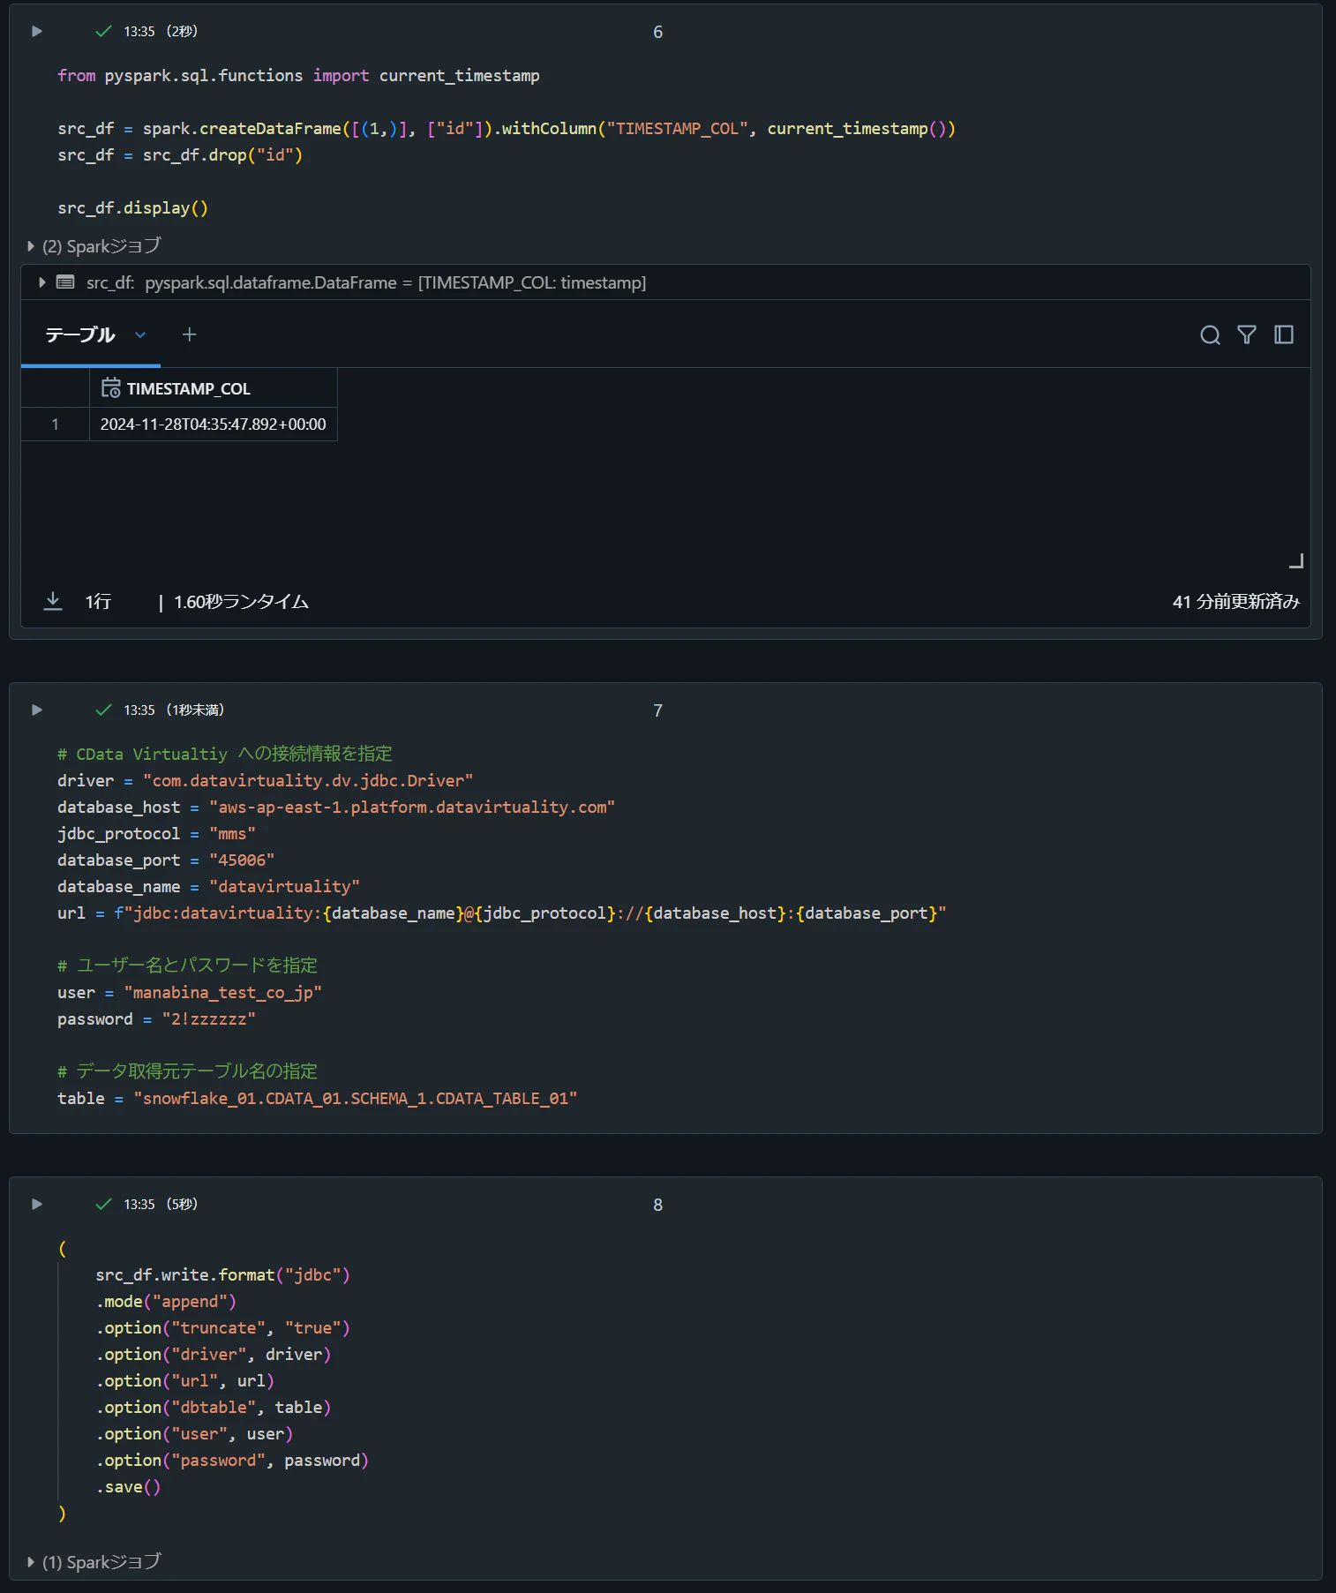This screenshot has height=1593, width=1336.
Task: Place cursor on the password assignment line
Action: click(156, 1018)
